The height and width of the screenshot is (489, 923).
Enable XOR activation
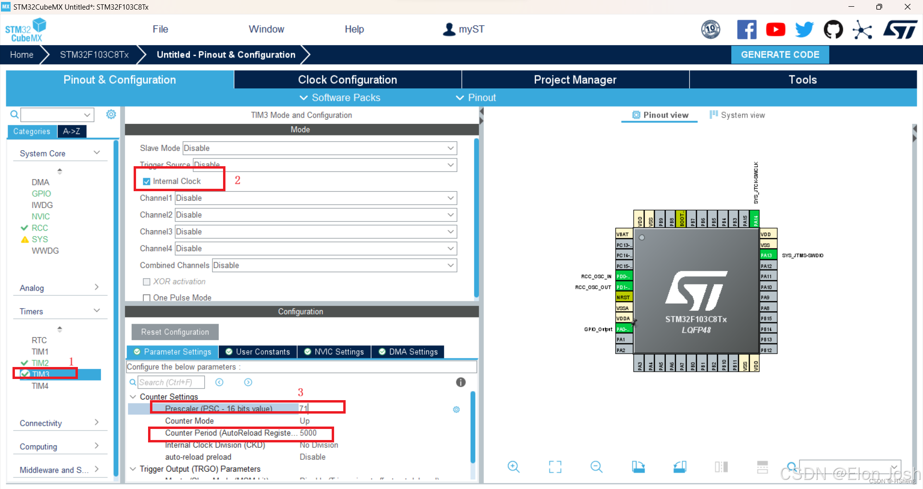147,281
